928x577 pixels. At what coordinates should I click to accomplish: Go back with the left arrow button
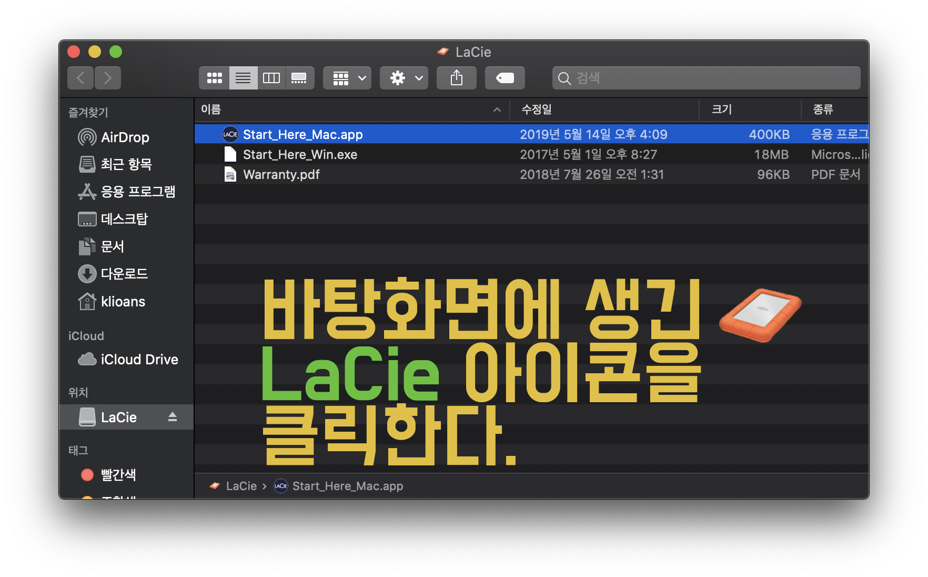point(80,78)
